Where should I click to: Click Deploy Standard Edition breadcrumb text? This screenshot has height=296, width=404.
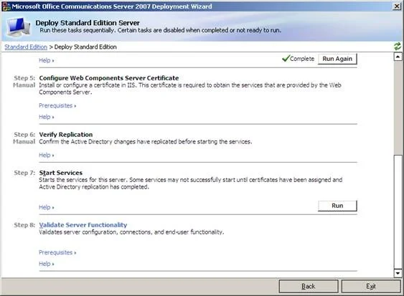tap(85, 47)
